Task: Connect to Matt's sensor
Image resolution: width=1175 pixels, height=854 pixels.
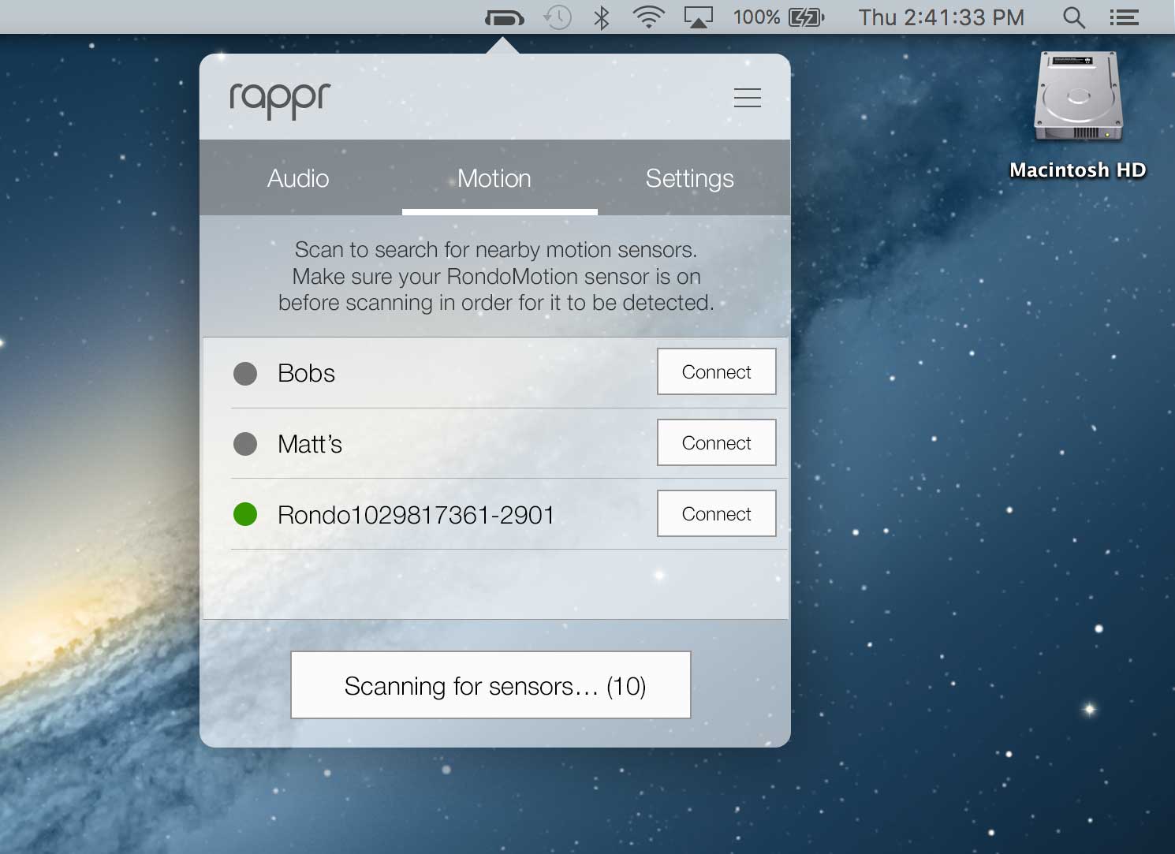Action: coord(716,443)
